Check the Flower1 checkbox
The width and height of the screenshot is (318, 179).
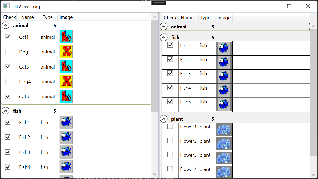(170, 127)
